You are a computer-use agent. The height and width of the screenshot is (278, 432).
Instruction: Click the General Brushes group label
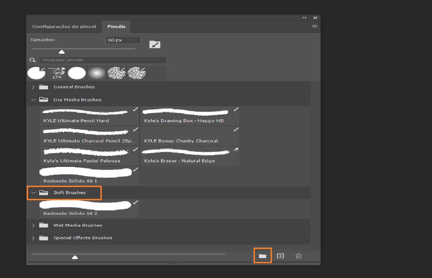click(x=74, y=87)
